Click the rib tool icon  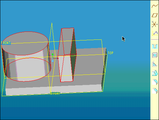click(x=155, y=64)
